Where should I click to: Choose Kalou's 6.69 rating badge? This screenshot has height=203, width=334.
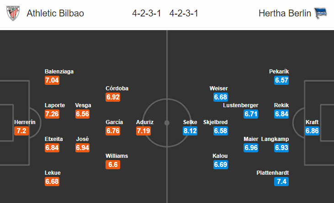(x=221, y=165)
